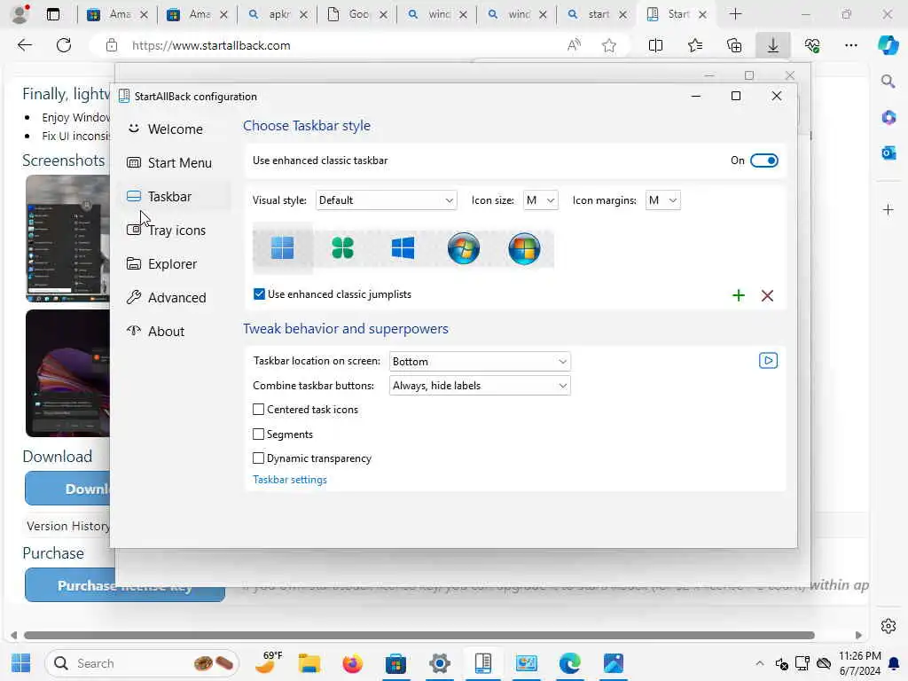Open a new browser tab

point(735,14)
